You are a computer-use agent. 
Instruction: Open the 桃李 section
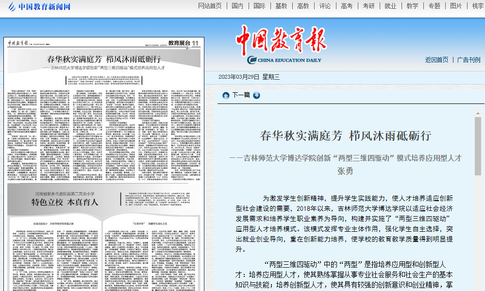point(478,6)
